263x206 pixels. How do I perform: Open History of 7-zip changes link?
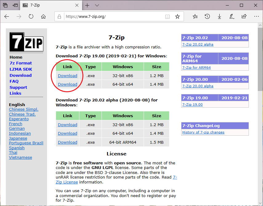[x=203, y=132]
